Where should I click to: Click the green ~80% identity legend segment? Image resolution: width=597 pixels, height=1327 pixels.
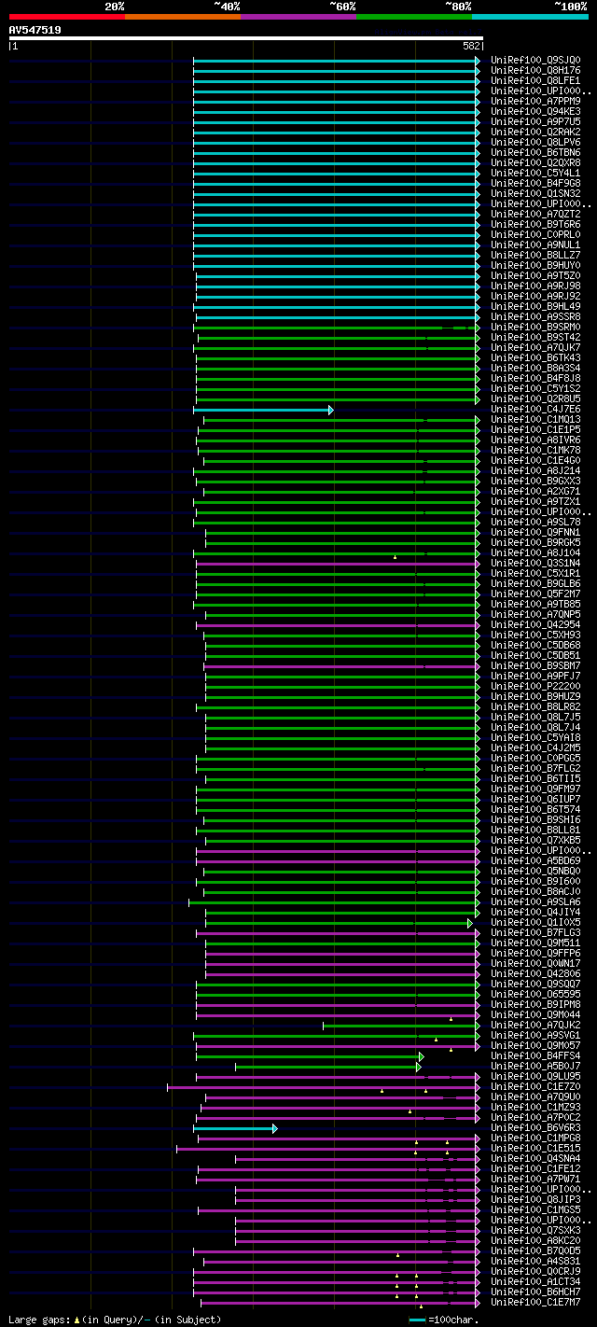pyautogui.click(x=414, y=16)
